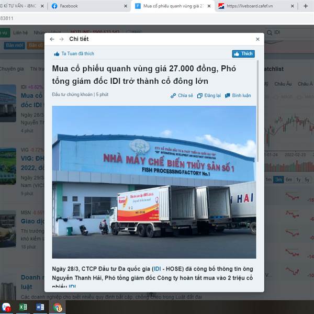Image resolution: width=314 pixels, height=314 pixels.
Task: Select the 6m chart range
Action: 288,180
